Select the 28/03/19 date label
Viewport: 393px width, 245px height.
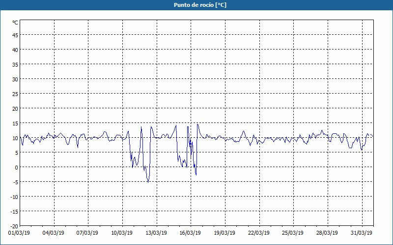pyautogui.click(x=327, y=233)
